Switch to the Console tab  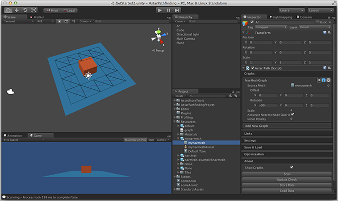(x=304, y=17)
